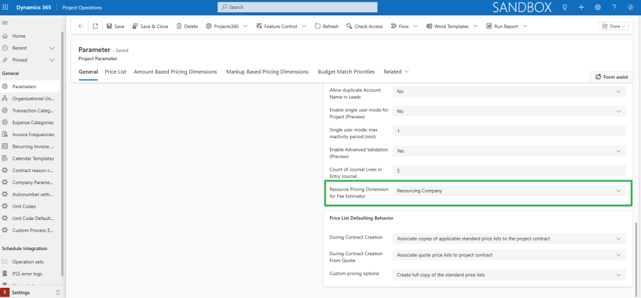This screenshot has height=298, width=641.
Task: Open Enable Advanced Validation dropdown
Action: click(509, 152)
